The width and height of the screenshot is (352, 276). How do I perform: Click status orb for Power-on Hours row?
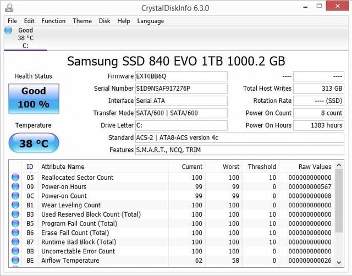[x=15, y=186]
